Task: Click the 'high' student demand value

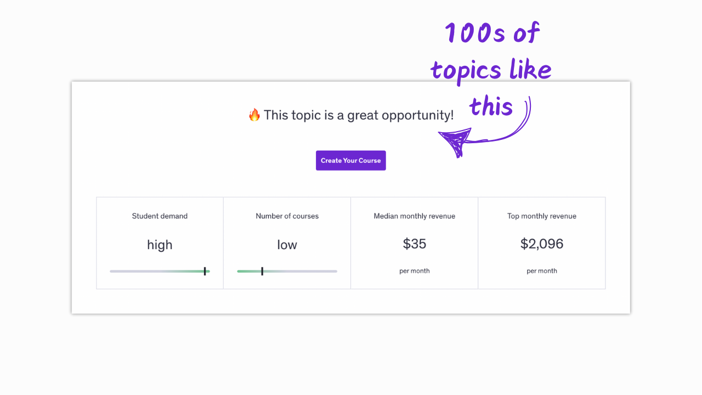Action: click(160, 245)
